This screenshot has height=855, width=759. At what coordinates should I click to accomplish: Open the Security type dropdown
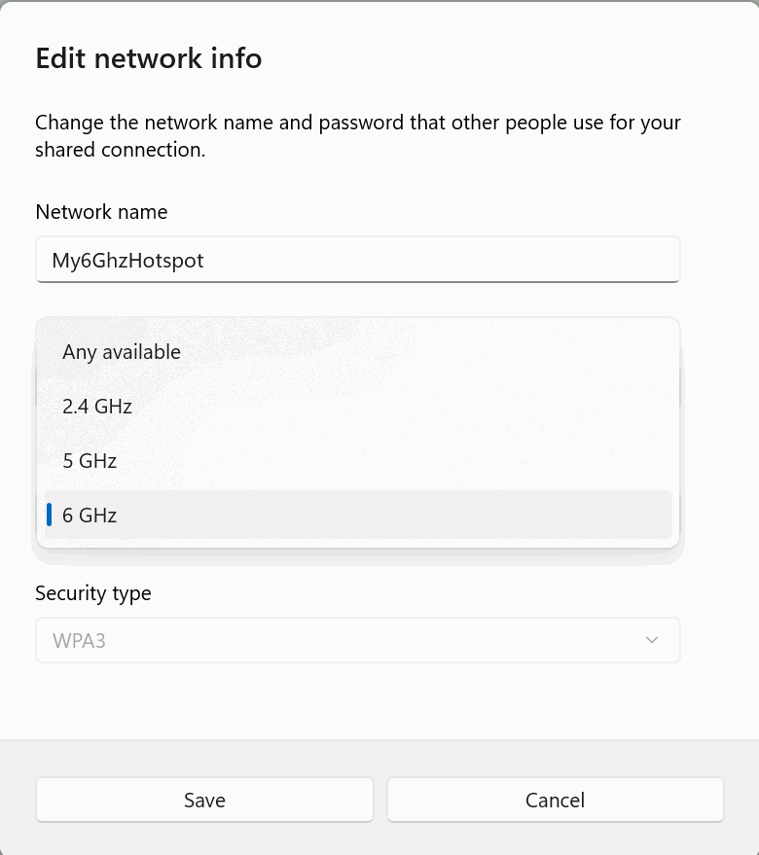coord(357,640)
